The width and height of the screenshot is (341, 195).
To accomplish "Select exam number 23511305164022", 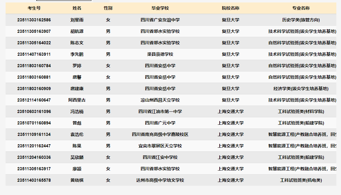I will [x=34, y=43].
